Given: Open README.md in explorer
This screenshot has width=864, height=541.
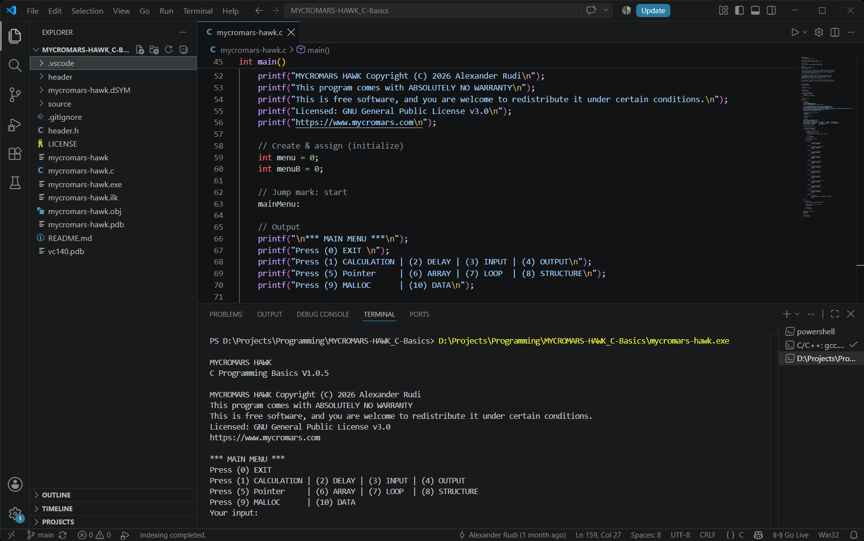Looking at the screenshot, I should click(113, 238).
